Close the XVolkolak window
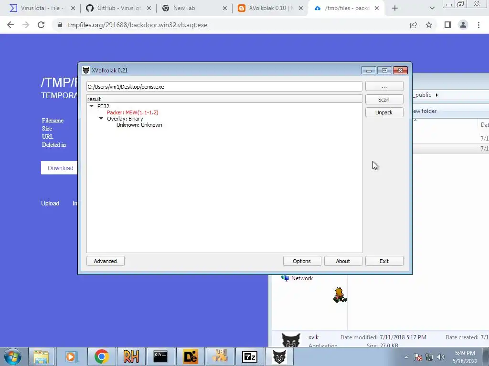This screenshot has height=366, width=489. 401,71
